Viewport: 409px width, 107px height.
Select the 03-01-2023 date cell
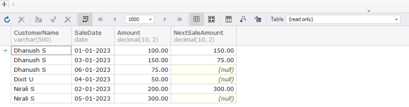point(93,60)
